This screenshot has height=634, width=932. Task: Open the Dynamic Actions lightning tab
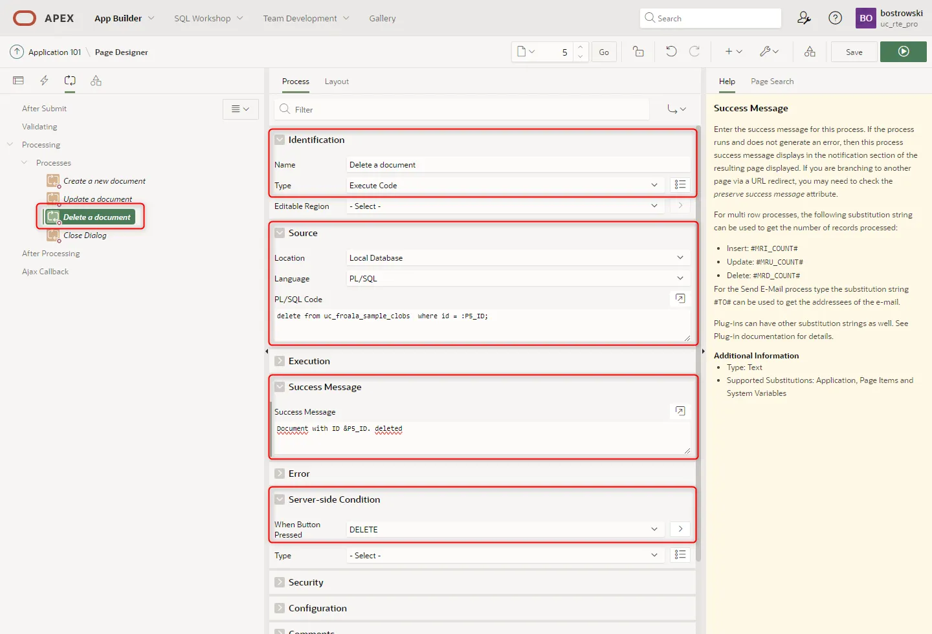coord(44,81)
